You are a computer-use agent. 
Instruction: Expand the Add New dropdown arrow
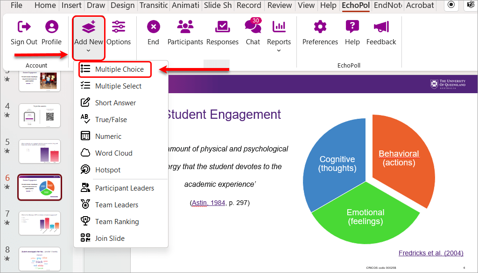click(88, 50)
